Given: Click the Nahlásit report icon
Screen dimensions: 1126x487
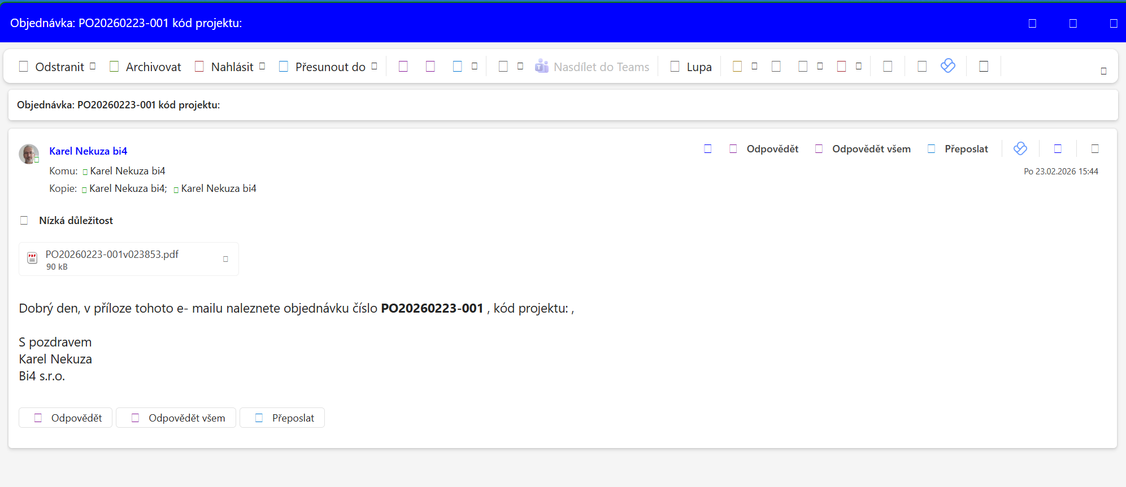Looking at the screenshot, I should pyautogui.click(x=199, y=67).
